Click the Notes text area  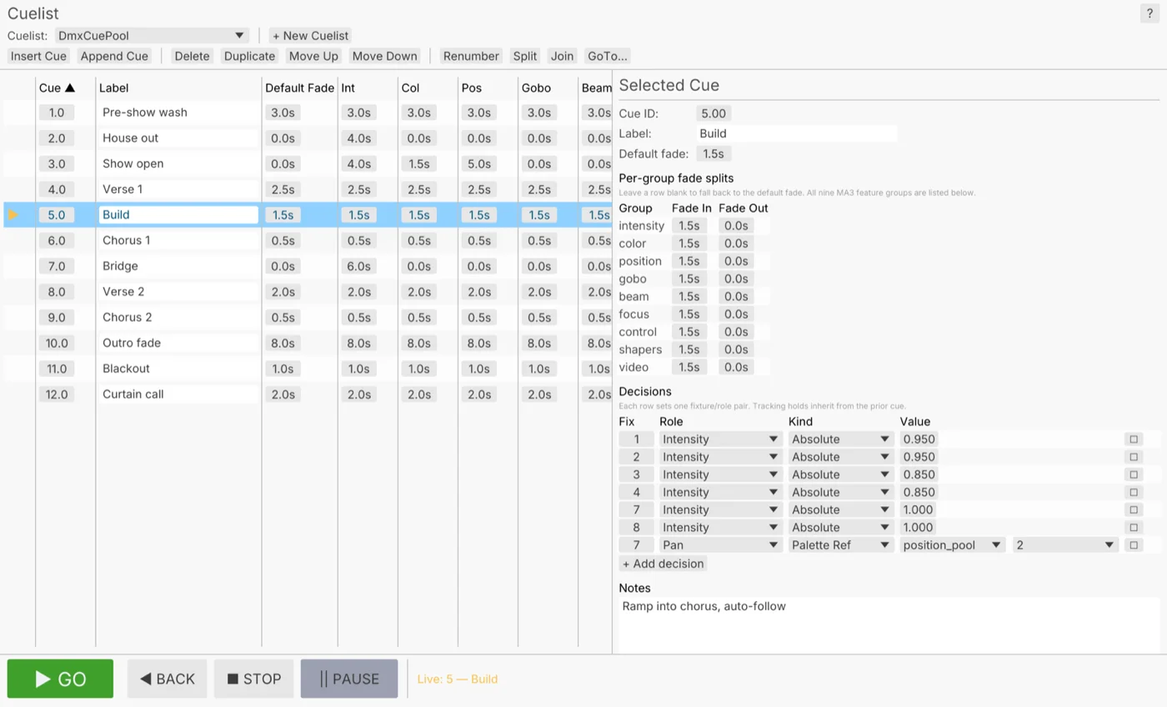tap(889, 624)
